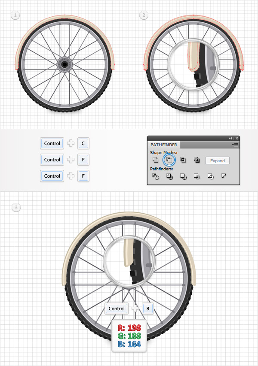Click the blue B: 164 value
Screen dimensions: 258x366
click(129, 344)
